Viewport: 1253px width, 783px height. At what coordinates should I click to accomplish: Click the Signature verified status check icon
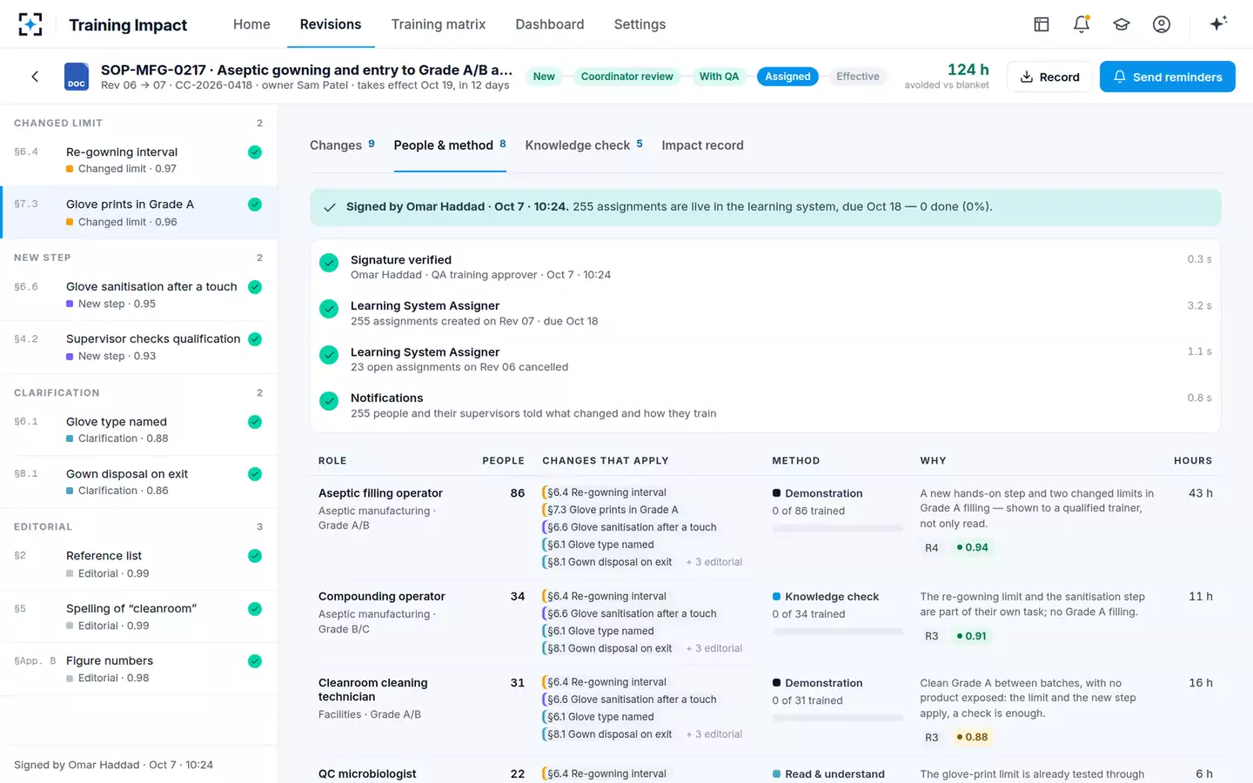tap(329, 263)
